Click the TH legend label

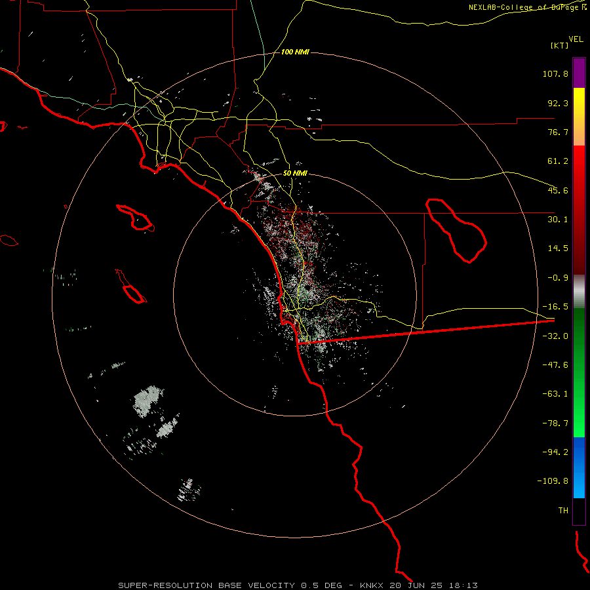[563, 511]
